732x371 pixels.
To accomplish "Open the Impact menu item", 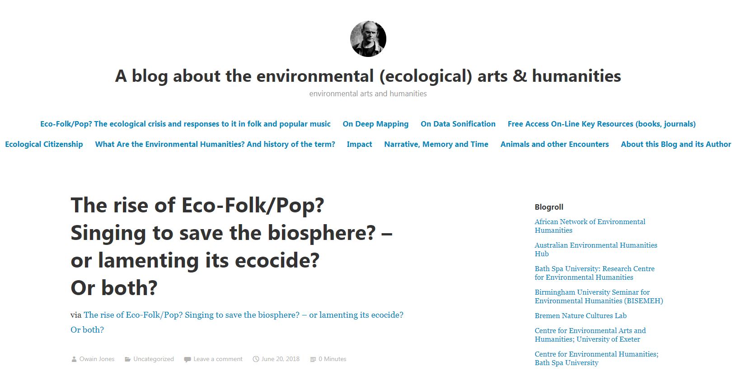I will [359, 144].
